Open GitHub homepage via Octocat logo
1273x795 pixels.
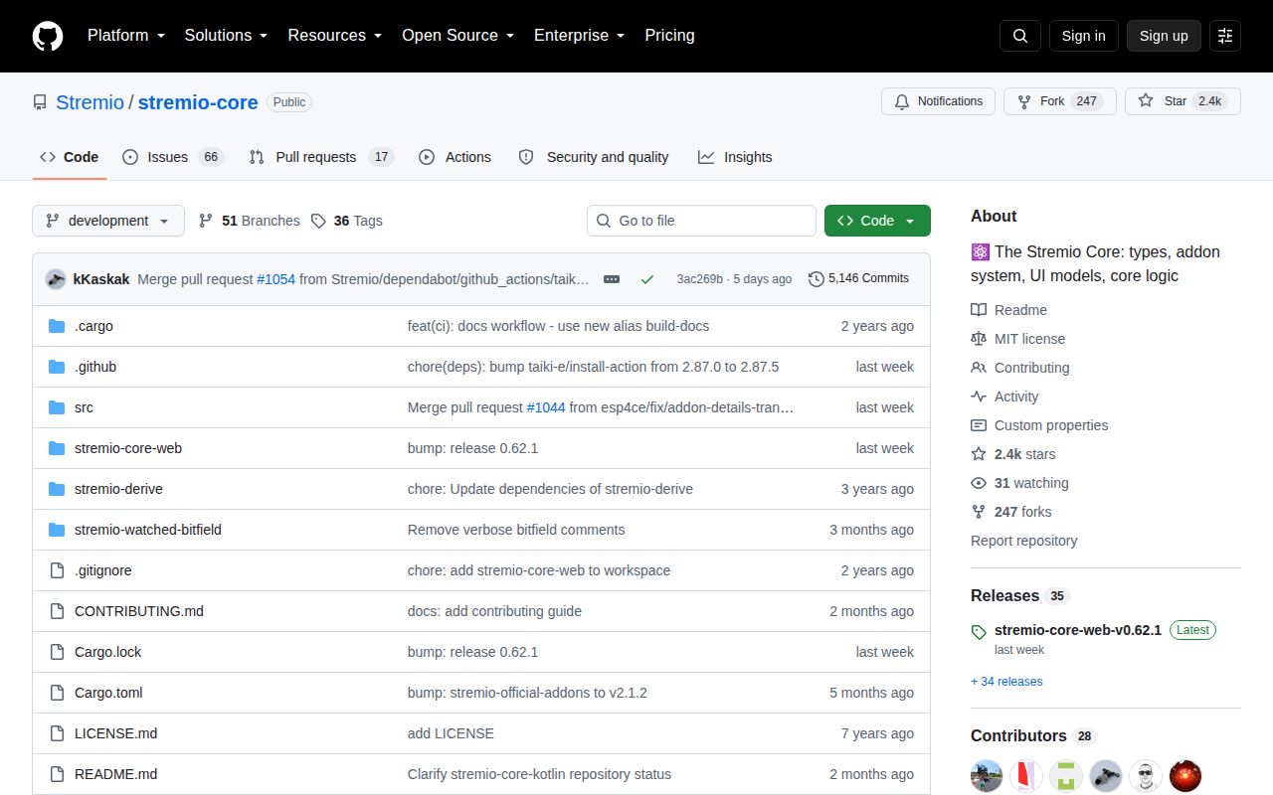[x=48, y=36]
